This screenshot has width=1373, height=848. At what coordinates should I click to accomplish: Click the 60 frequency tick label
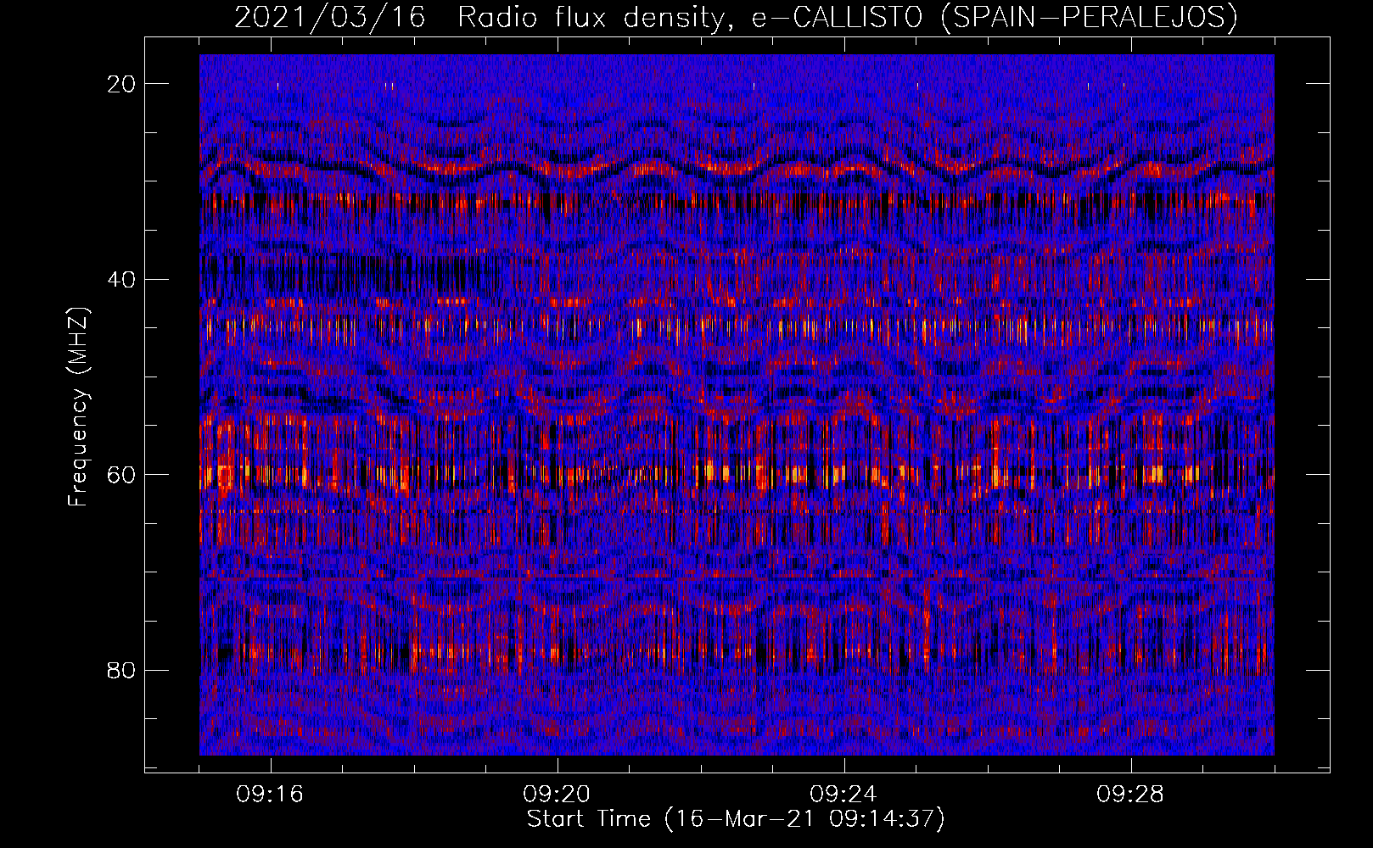[122, 475]
